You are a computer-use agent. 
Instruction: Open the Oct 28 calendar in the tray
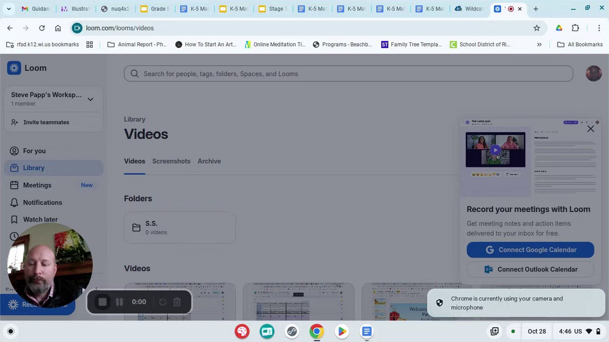pyautogui.click(x=537, y=332)
